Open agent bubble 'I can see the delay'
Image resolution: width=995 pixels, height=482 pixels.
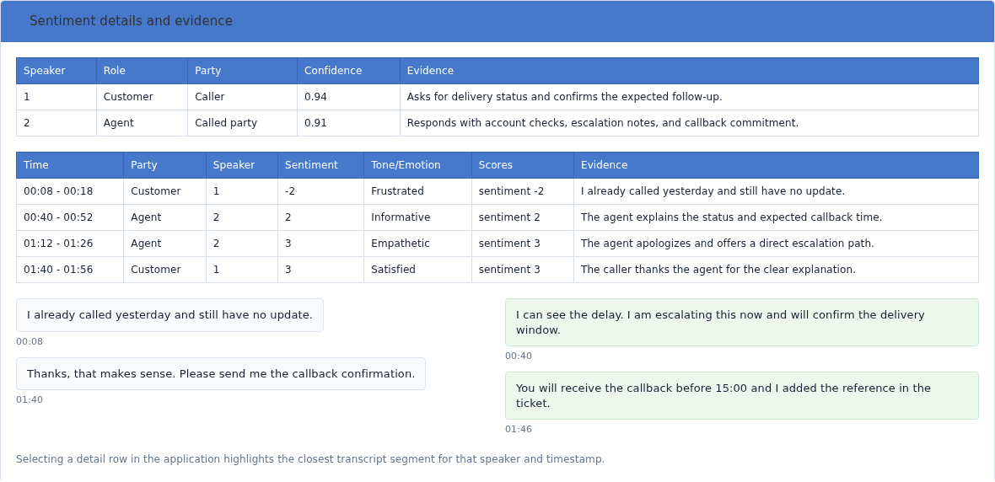tap(742, 322)
